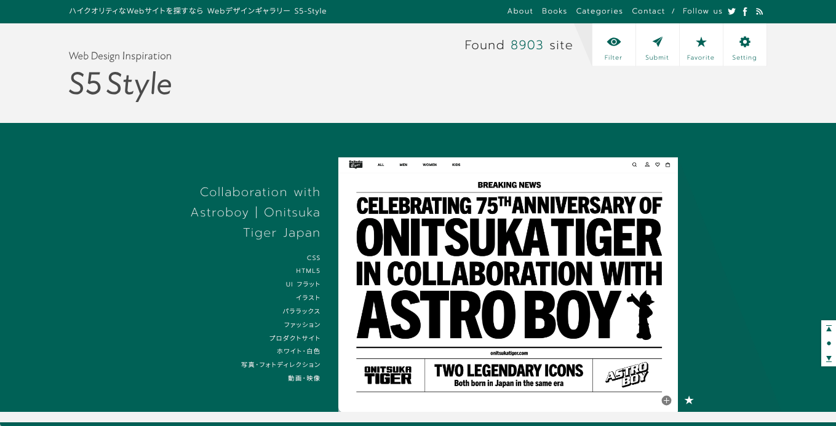This screenshot has height=426, width=836.
Task: Open the Categories menu item
Action: coord(599,11)
